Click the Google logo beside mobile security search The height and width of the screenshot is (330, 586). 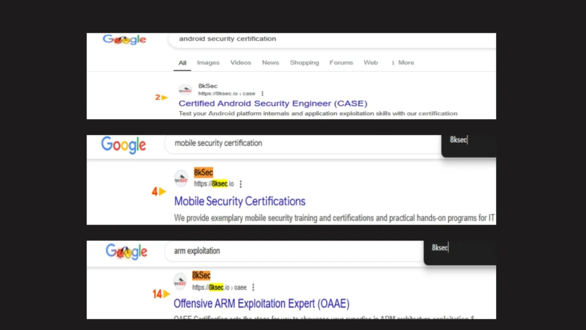tap(124, 144)
